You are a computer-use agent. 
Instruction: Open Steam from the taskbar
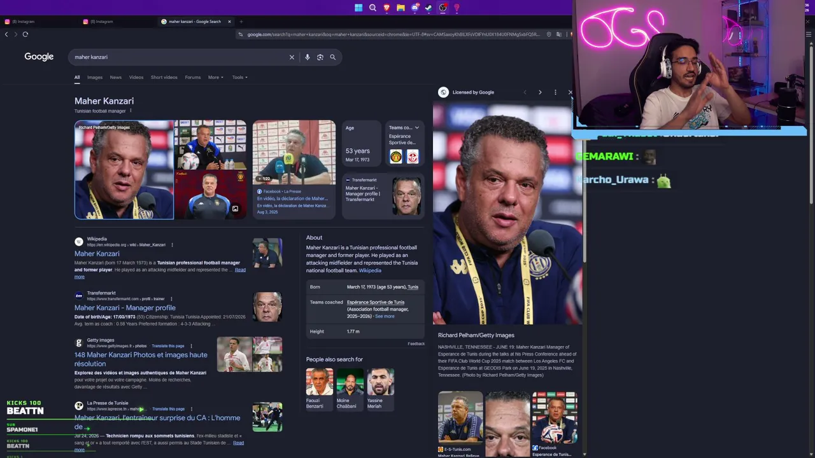pos(429,8)
